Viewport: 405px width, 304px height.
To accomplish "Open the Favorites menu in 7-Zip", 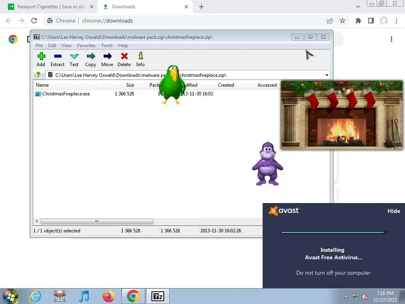I will [86, 46].
